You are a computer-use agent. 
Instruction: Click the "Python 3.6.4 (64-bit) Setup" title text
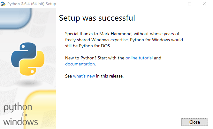(x=32, y=4)
